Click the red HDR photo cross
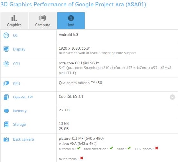 157,148
